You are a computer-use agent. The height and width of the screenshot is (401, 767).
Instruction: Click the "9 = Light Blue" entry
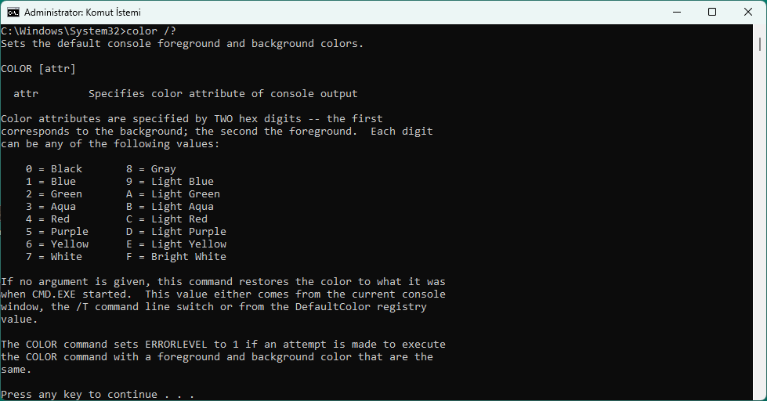point(170,182)
